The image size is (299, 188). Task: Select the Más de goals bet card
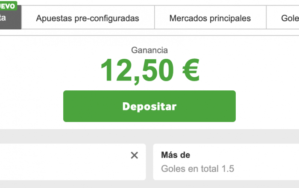point(226,162)
